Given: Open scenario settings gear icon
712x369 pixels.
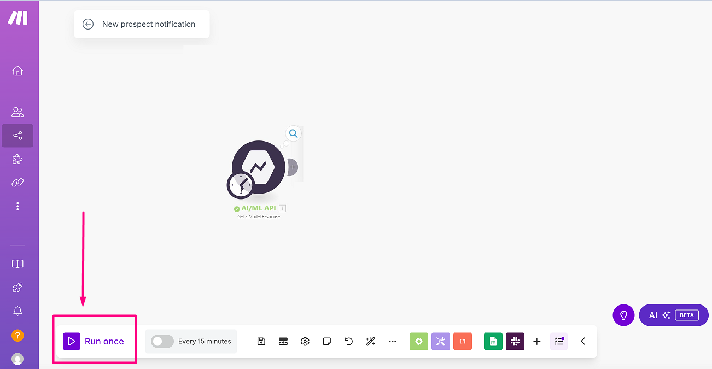Looking at the screenshot, I should [305, 341].
